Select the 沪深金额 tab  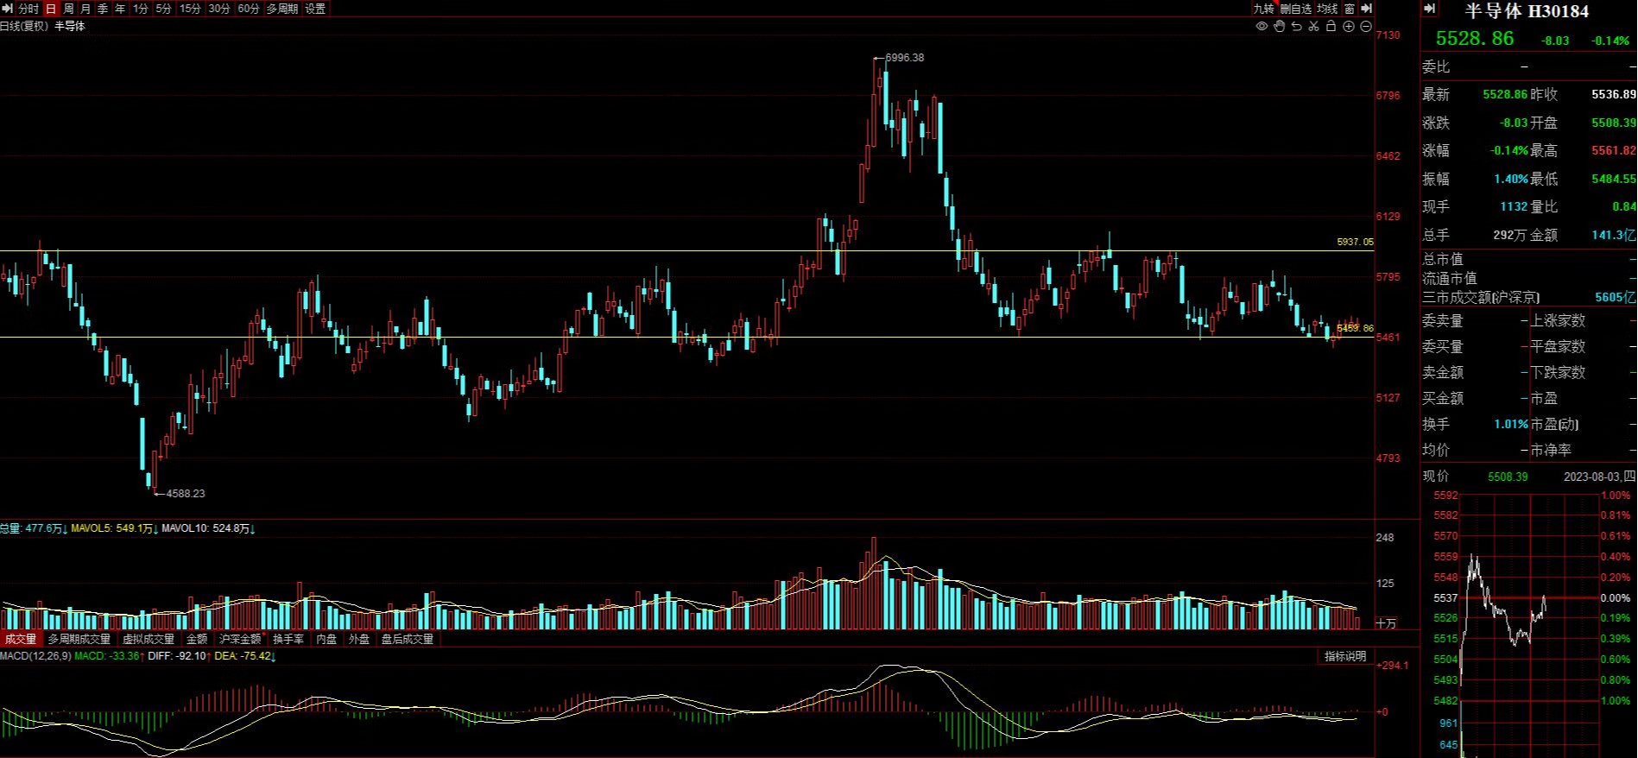(x=240, y=639)
